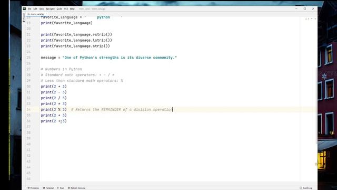Open the Event Log
Screen dimensions: 337x190
[x=306, y=188]
